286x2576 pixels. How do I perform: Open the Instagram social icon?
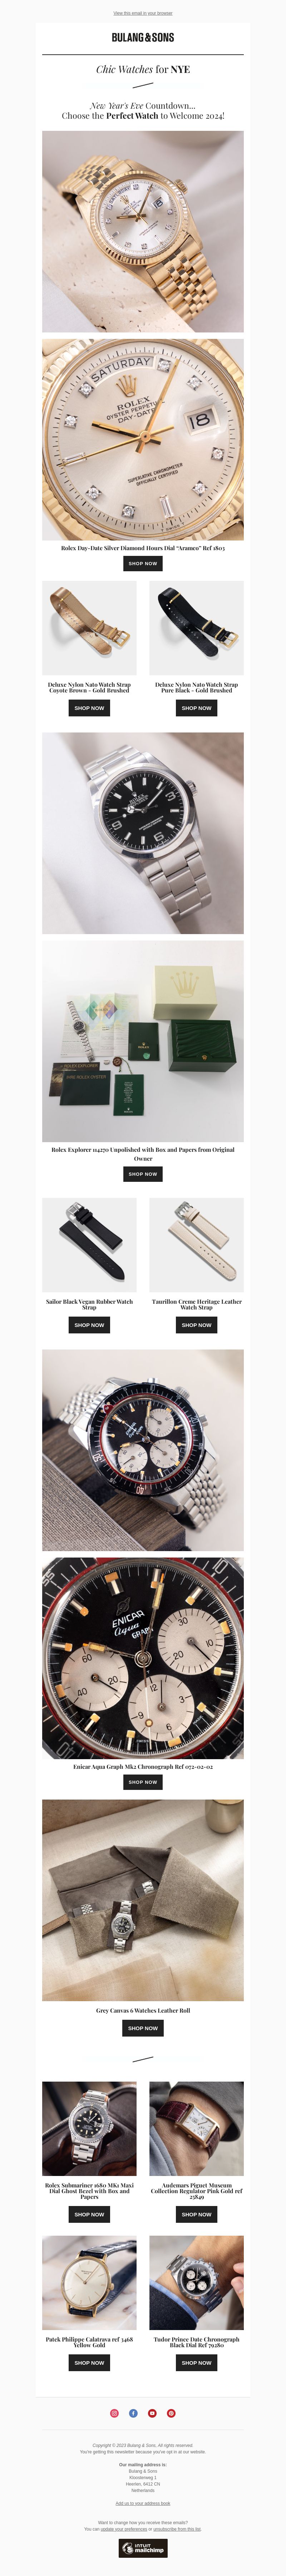114,2413
